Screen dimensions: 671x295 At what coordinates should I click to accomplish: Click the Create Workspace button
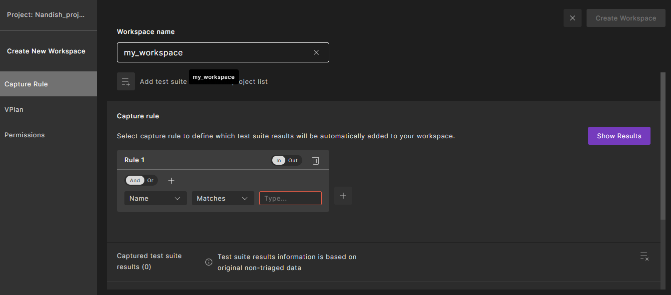pyautogui.click(x=626, y=18)
